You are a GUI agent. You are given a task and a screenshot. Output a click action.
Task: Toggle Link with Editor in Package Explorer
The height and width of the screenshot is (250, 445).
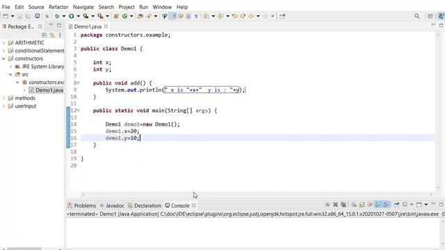[x=52, y=35]
